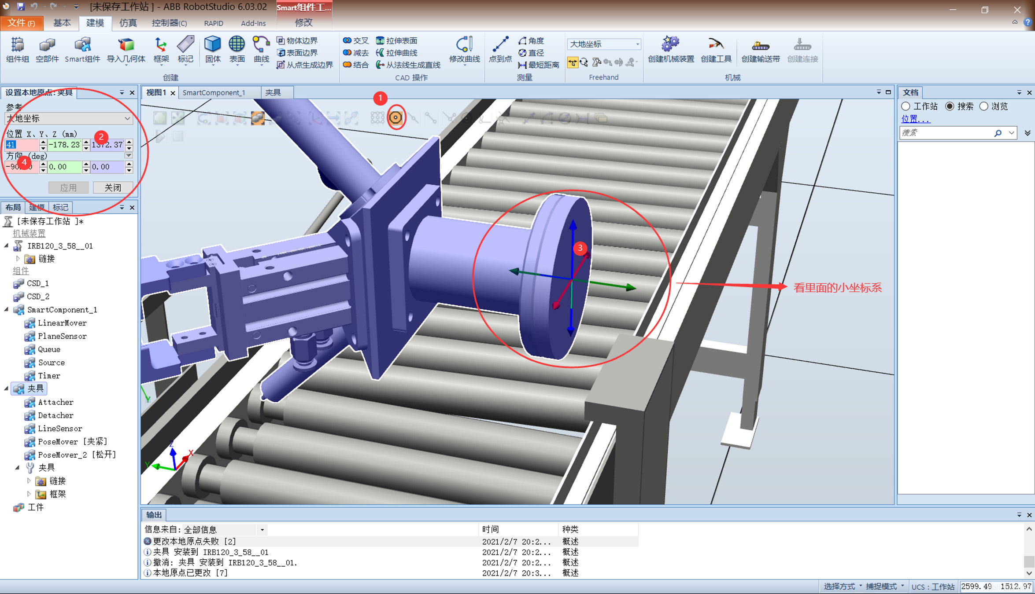Toggle the circled snap center icon
The height and width of the screenshot is (594, 1035).
[x=396, y=117]
